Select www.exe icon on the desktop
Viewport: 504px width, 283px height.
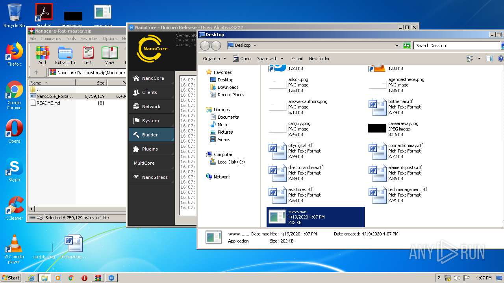pos(103,15)
